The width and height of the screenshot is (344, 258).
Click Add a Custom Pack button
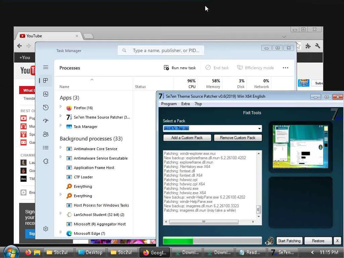[x=187, y=138]
